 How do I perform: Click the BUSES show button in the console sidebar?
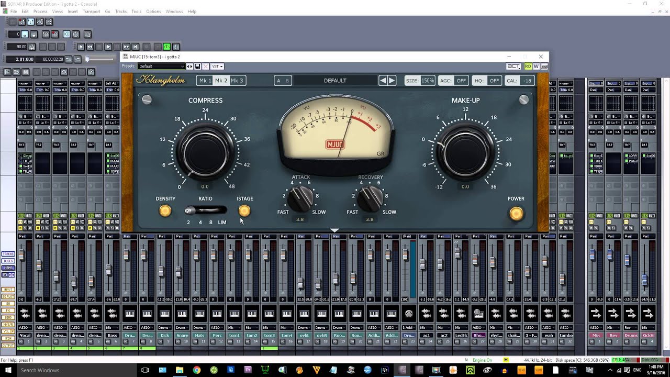tap(8, 261)
